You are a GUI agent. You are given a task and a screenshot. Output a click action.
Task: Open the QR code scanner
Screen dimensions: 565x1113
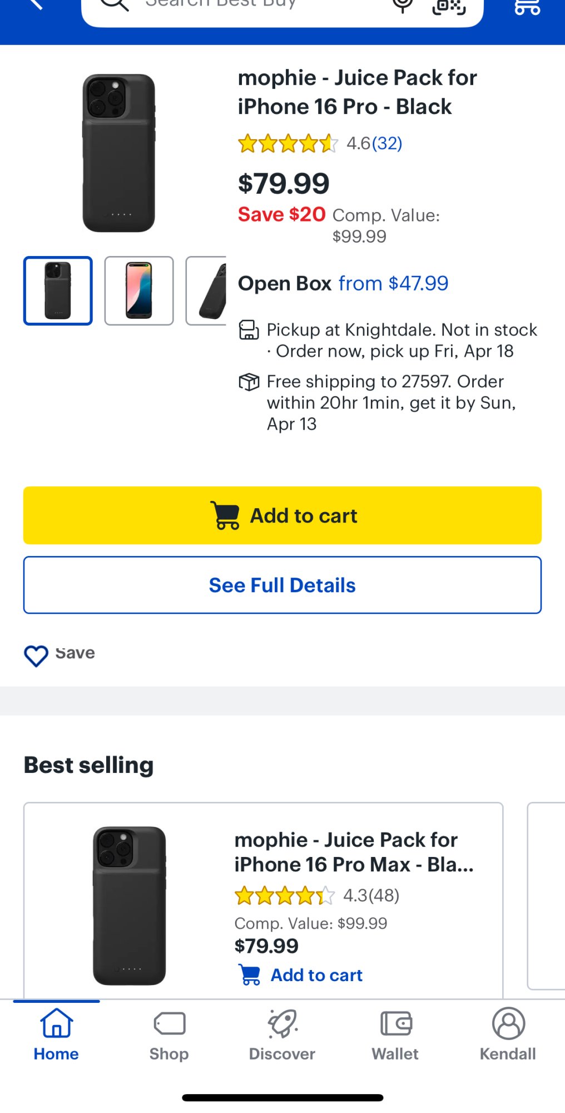click(448, 6)
